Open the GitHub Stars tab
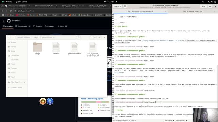 click(62, 26)
